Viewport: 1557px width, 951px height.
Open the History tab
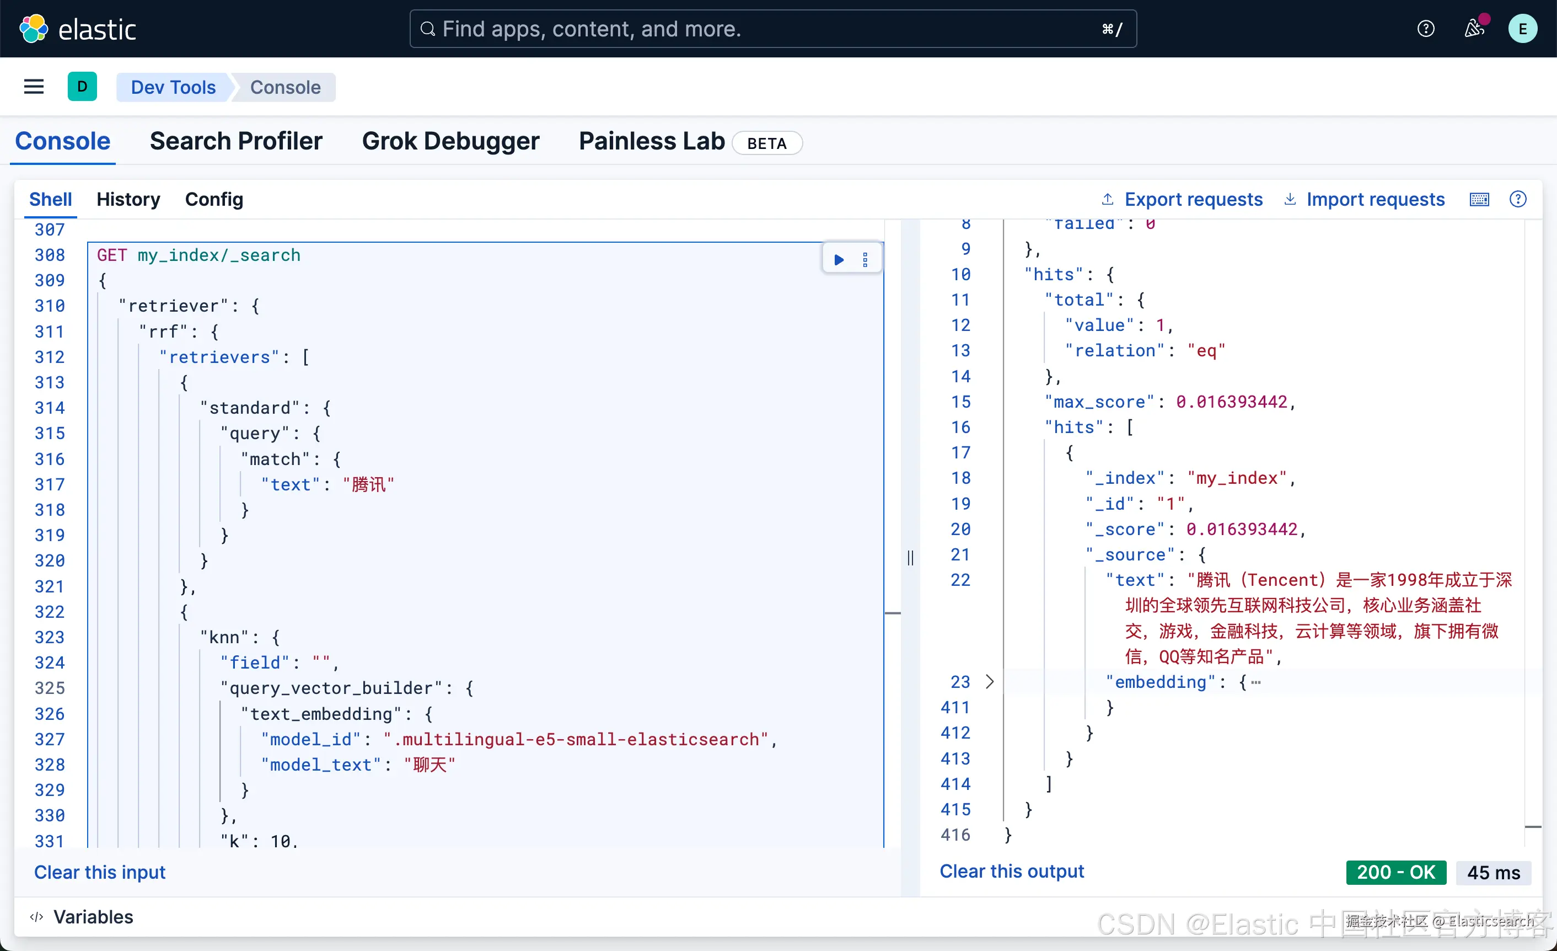128,200
